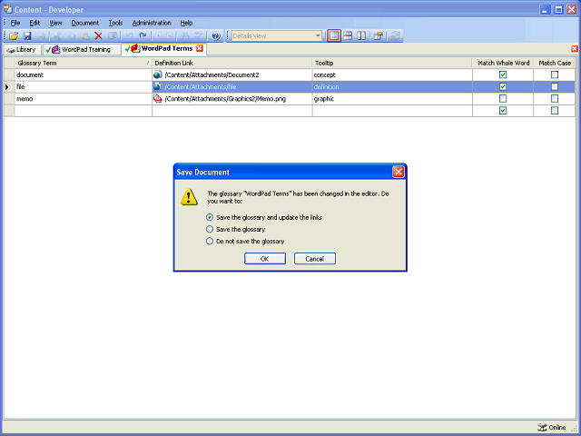
Task: Click the 'memo' glossary term cell
Action: point(84,99)
